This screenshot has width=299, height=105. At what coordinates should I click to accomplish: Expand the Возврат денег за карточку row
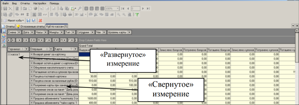point(31,54)
